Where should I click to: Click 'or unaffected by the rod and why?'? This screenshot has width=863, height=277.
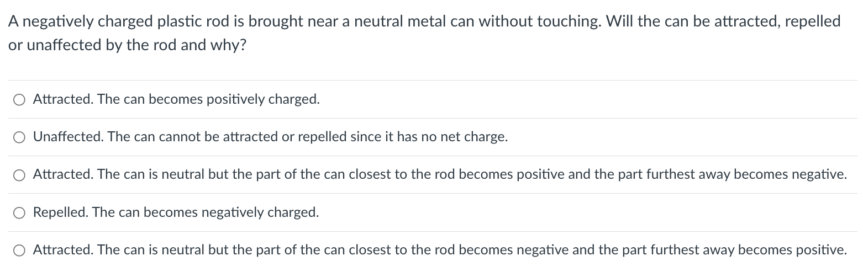[x=127, y=45]
